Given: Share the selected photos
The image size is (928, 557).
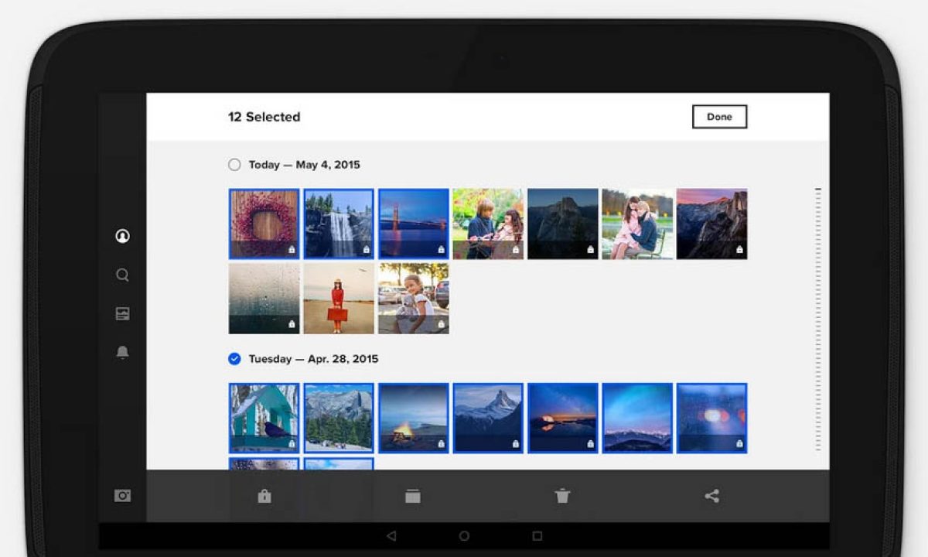Looking at the screenshot, I should 712,497.
